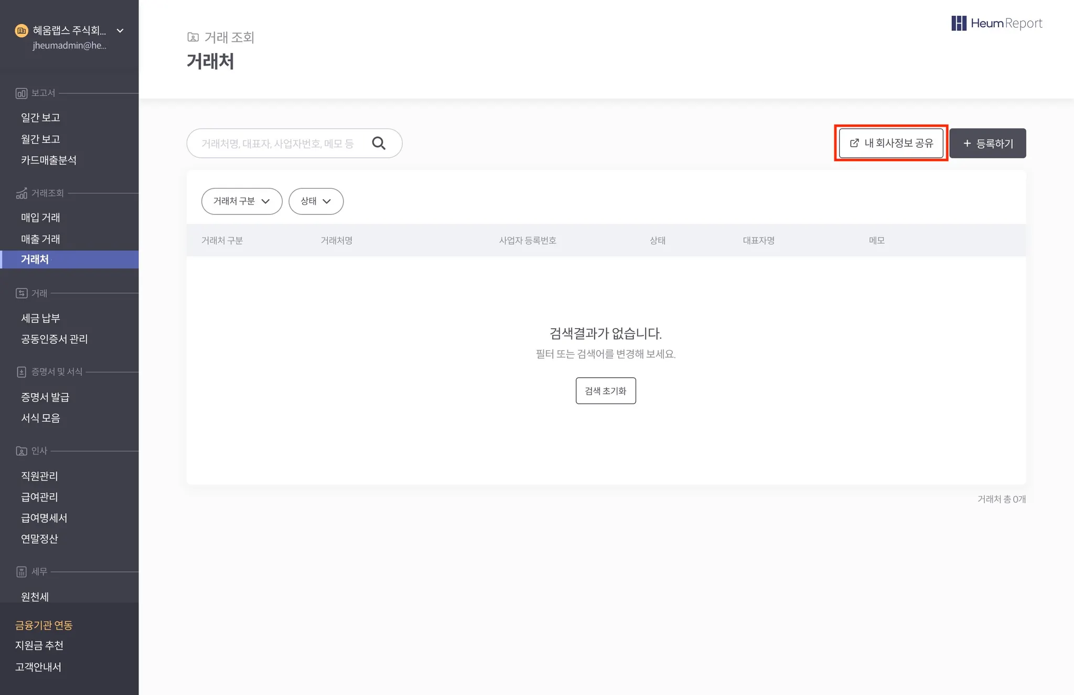1074x695 pixels.
Task: Click the 세무 section calculator icon
Action: [22, 572]
